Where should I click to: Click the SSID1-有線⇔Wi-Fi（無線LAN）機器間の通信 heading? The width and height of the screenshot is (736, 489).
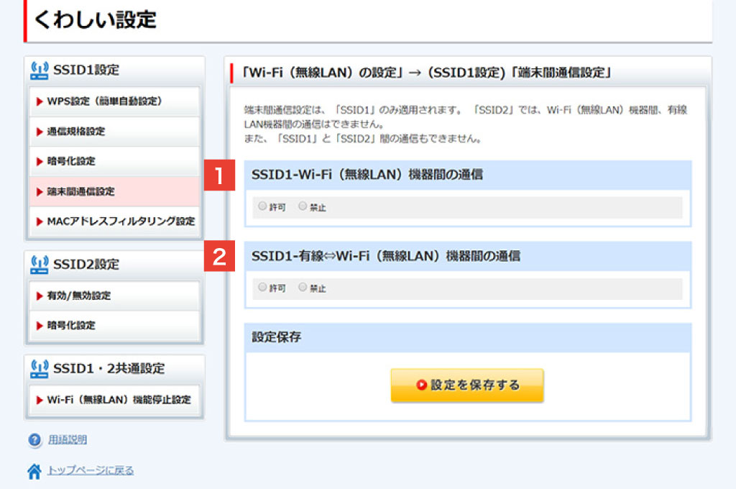[x=386, y=256]
